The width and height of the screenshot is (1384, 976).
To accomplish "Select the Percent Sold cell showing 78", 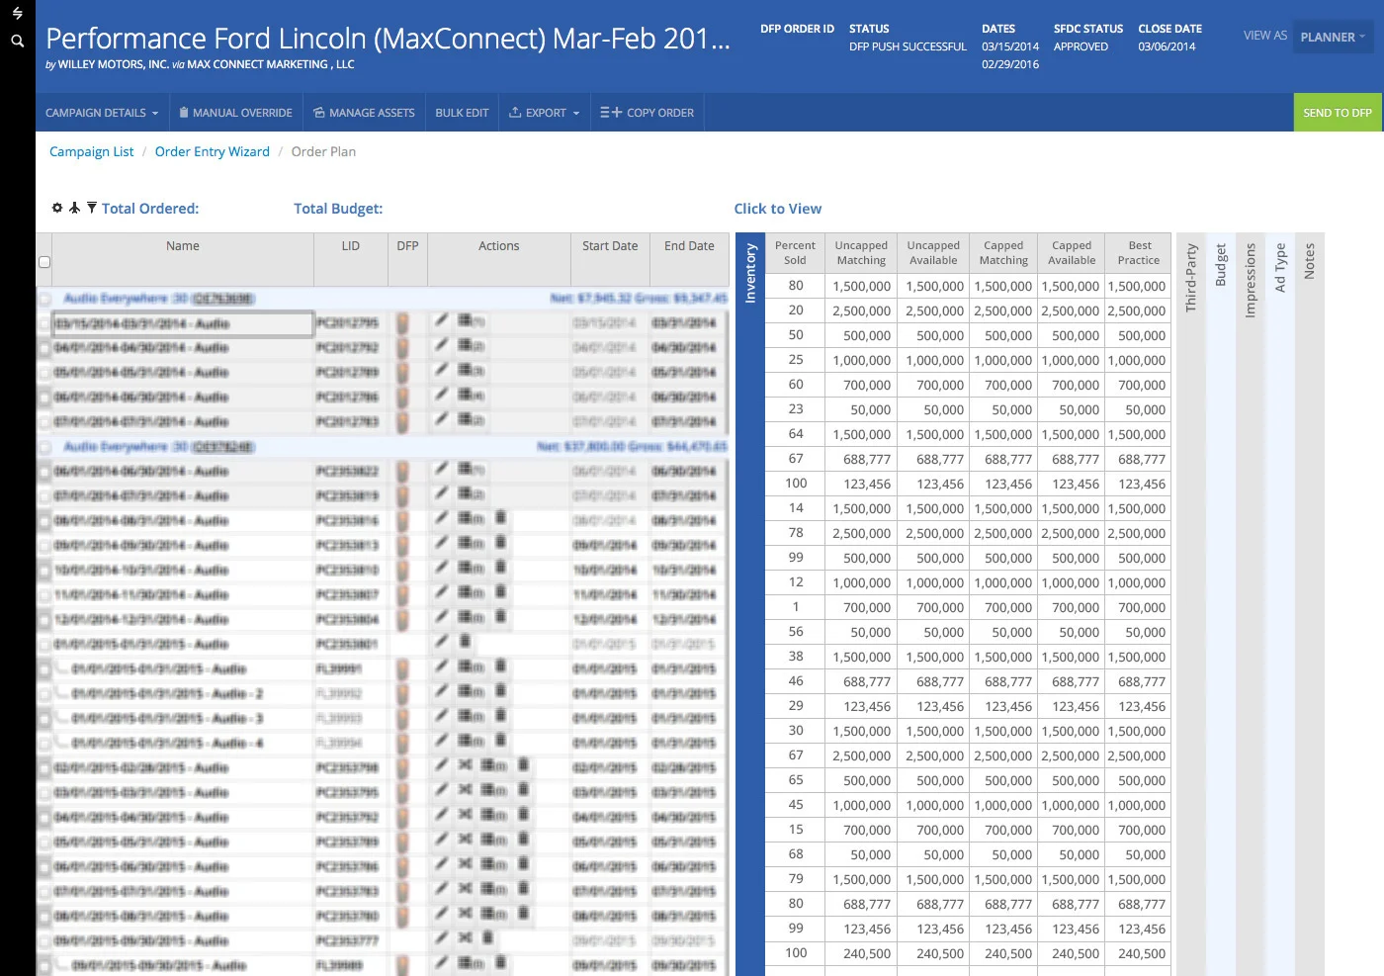I will (x=796, y=532).
